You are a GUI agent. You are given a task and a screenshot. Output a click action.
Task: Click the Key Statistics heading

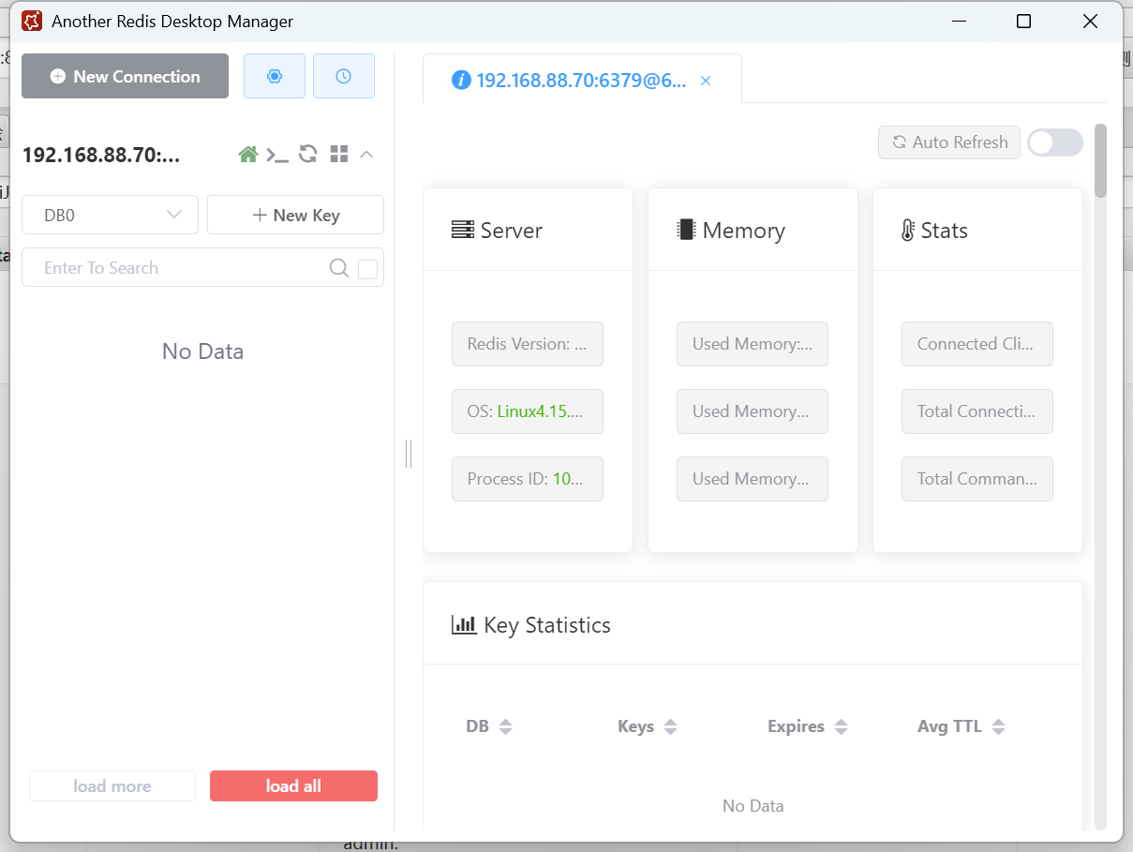point(531,625)
